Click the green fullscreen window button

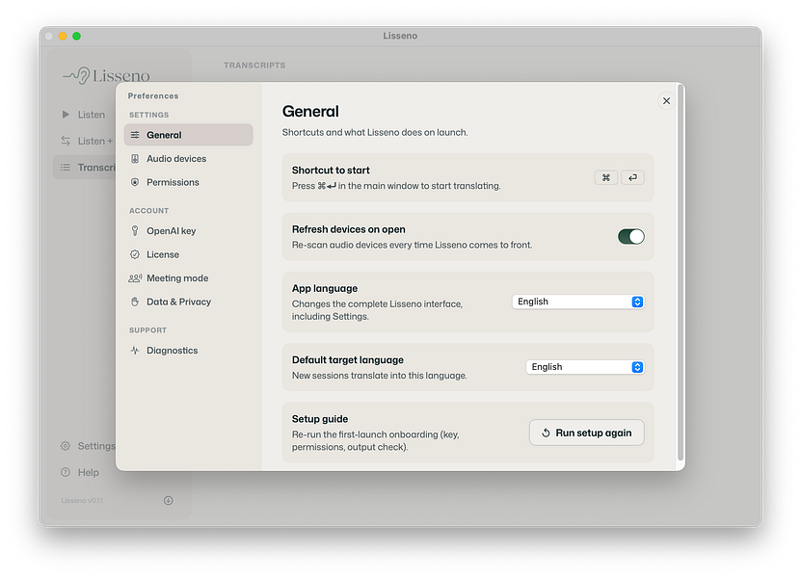tap(76, 36)
